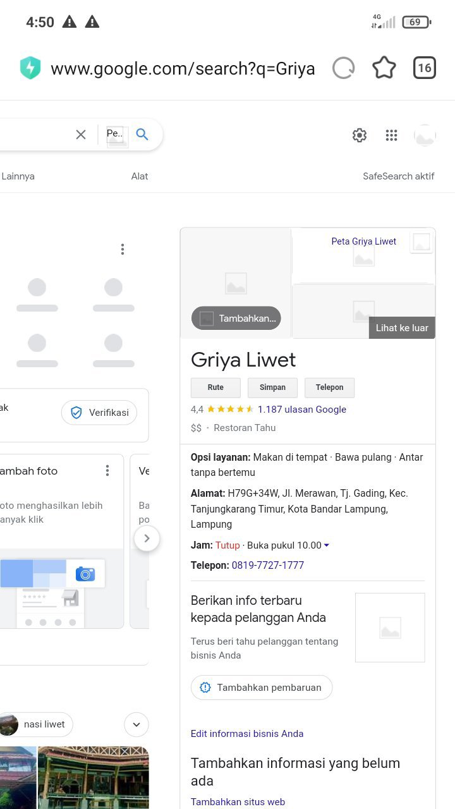
Task: Click the Verifikasi button
Action: 99,413
